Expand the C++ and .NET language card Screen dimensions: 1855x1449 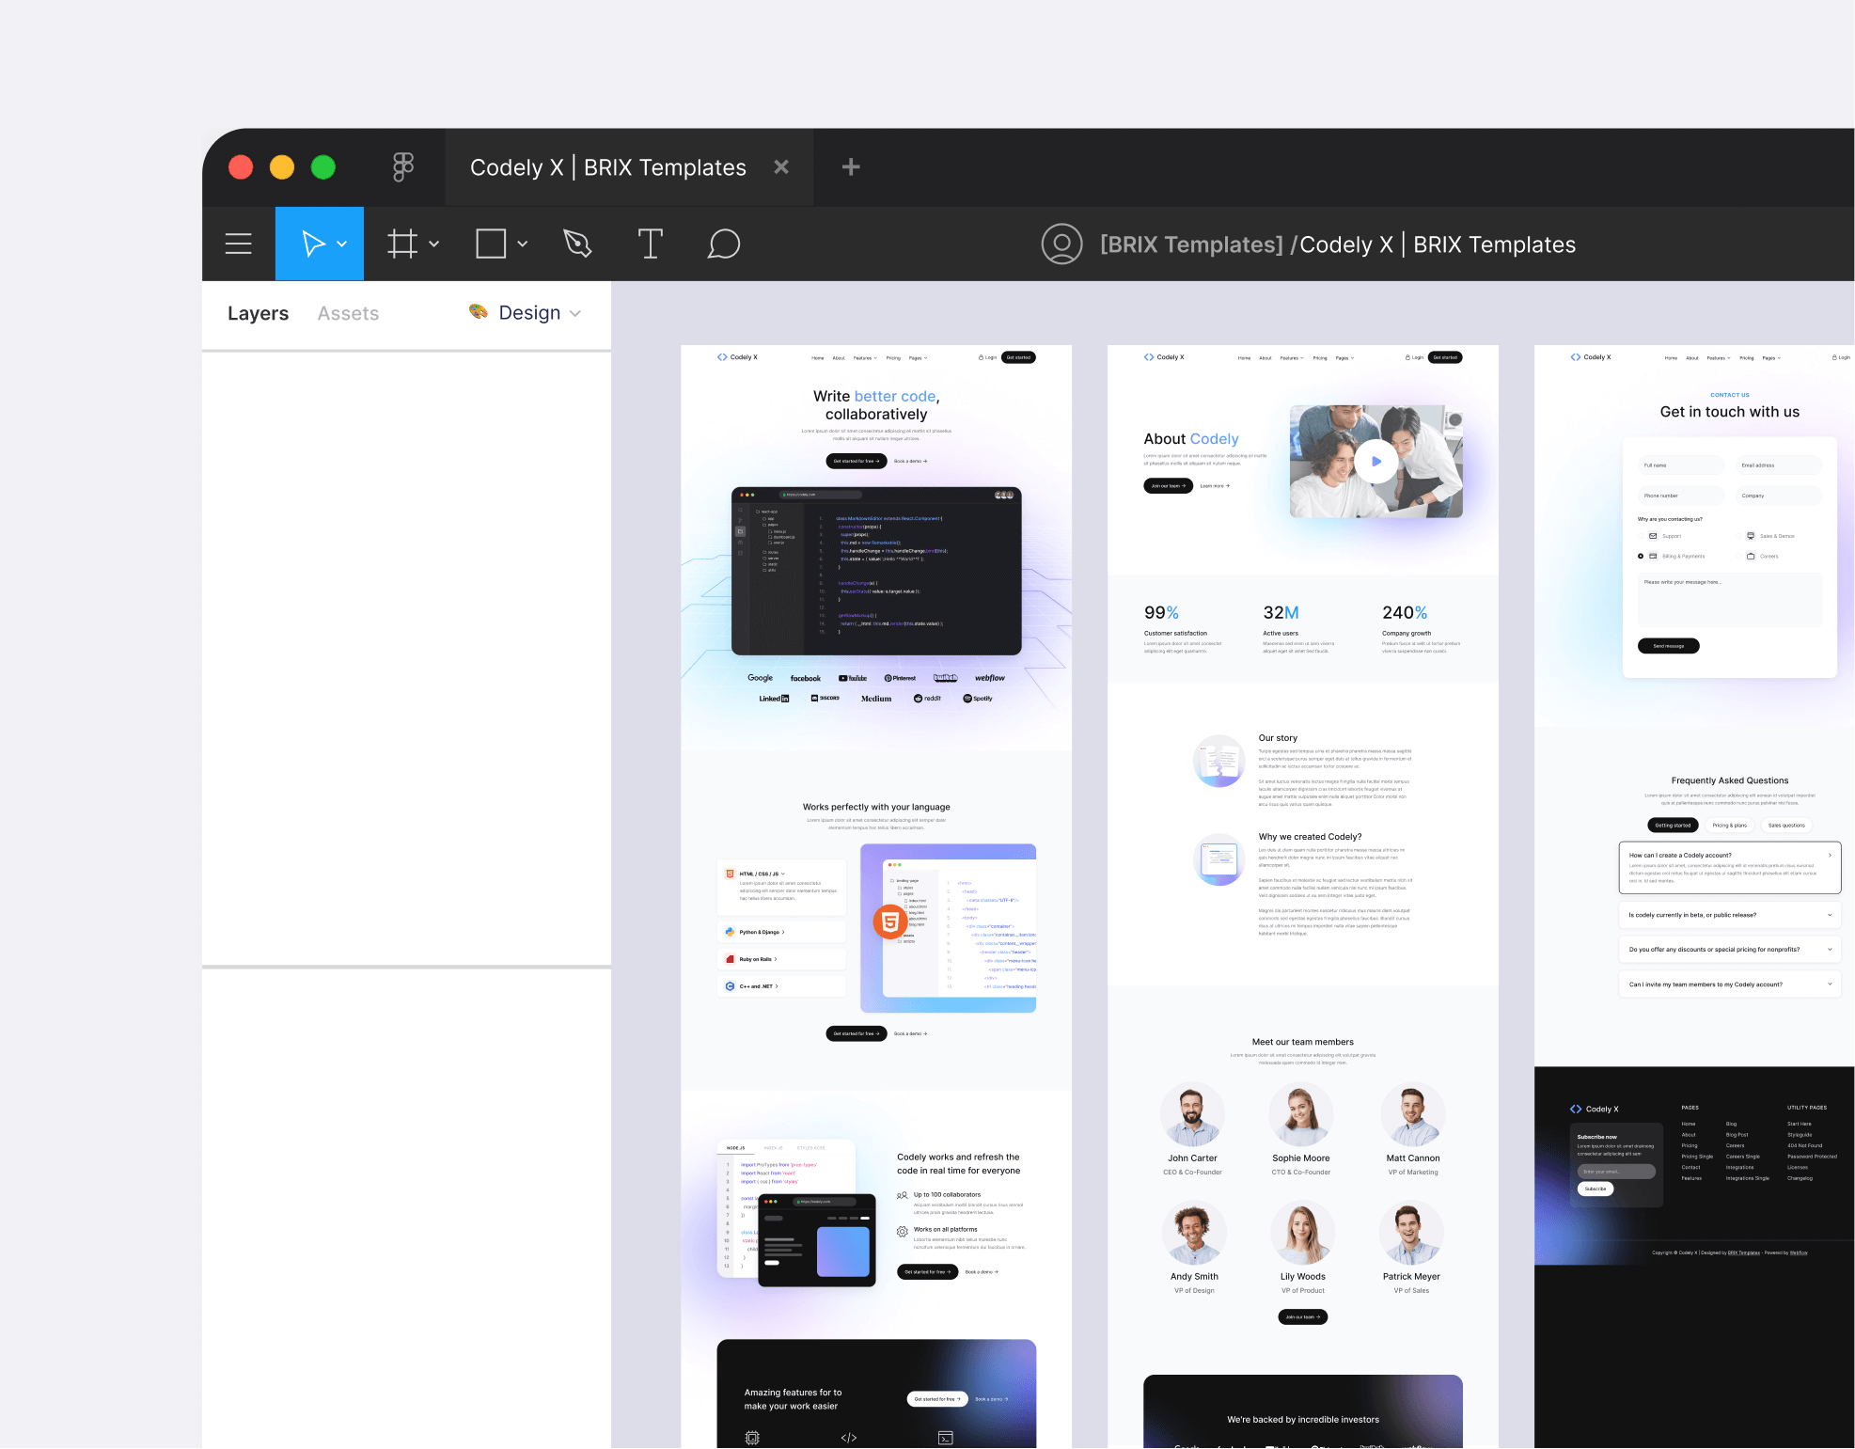click(781, 986)
